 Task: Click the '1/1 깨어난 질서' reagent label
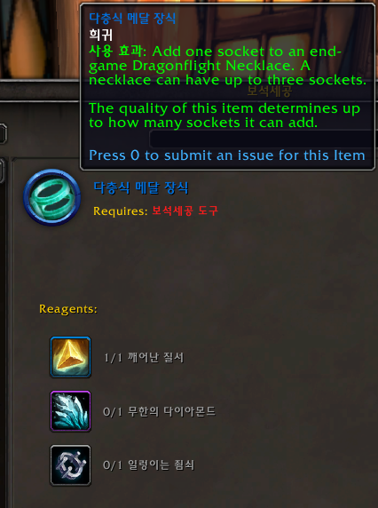144,358
